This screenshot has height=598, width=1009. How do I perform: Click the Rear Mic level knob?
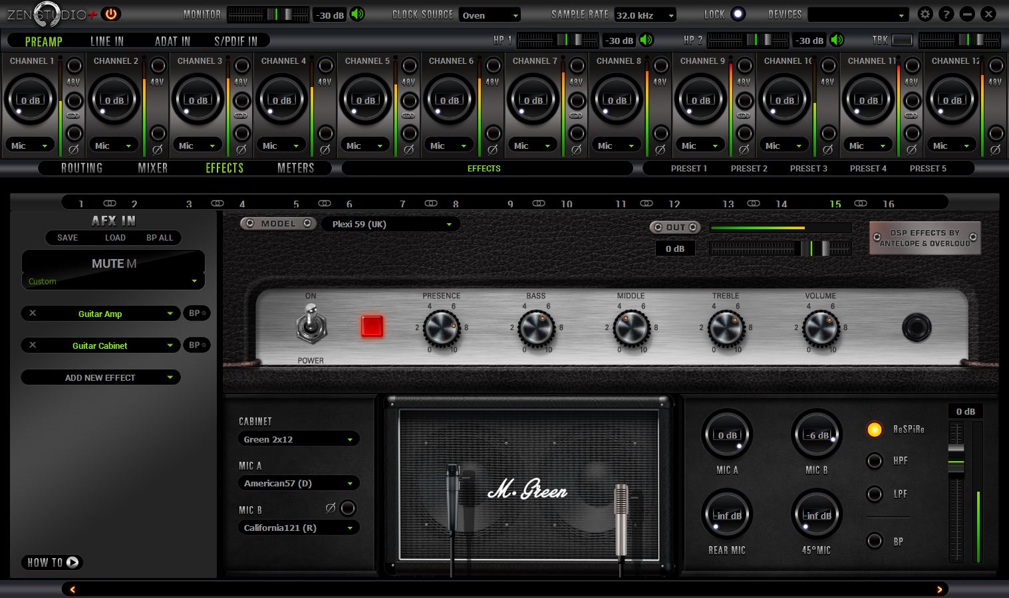point(727,515)
